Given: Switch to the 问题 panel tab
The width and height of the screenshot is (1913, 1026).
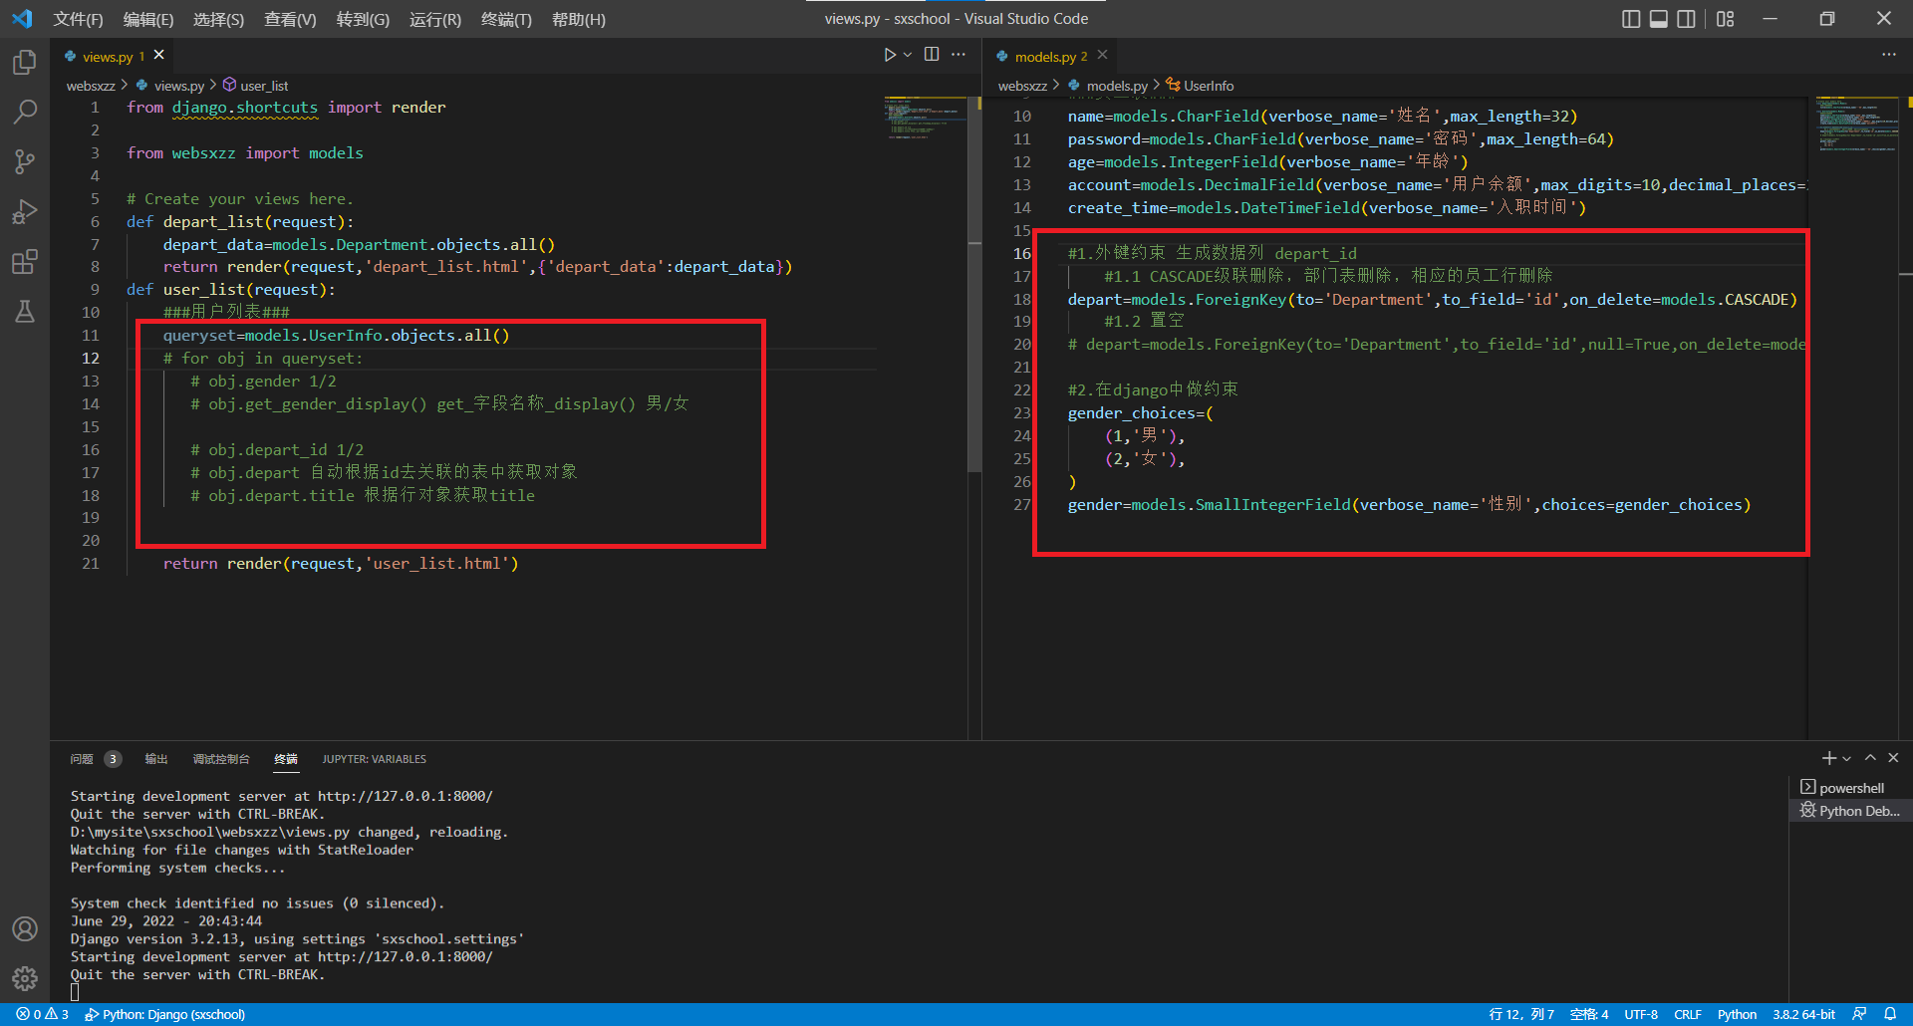Looking at the screenshot, I should [82, 759].
